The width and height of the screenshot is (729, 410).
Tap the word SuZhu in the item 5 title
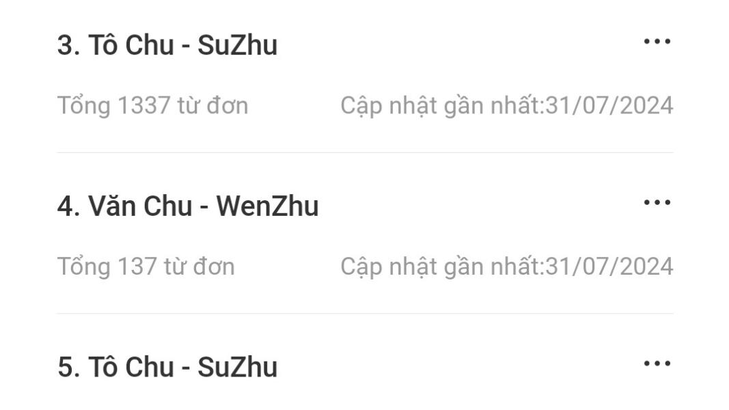tap(238, 367)
